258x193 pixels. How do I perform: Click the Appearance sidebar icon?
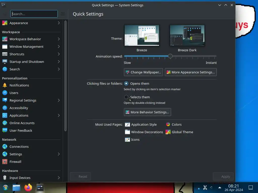coord(5,23)
